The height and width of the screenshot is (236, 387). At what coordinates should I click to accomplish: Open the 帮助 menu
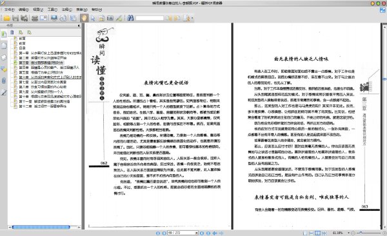(97, 10)
